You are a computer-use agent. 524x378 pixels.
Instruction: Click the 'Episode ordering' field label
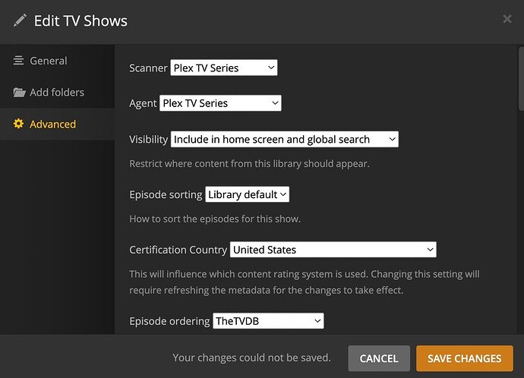point(169,321)
